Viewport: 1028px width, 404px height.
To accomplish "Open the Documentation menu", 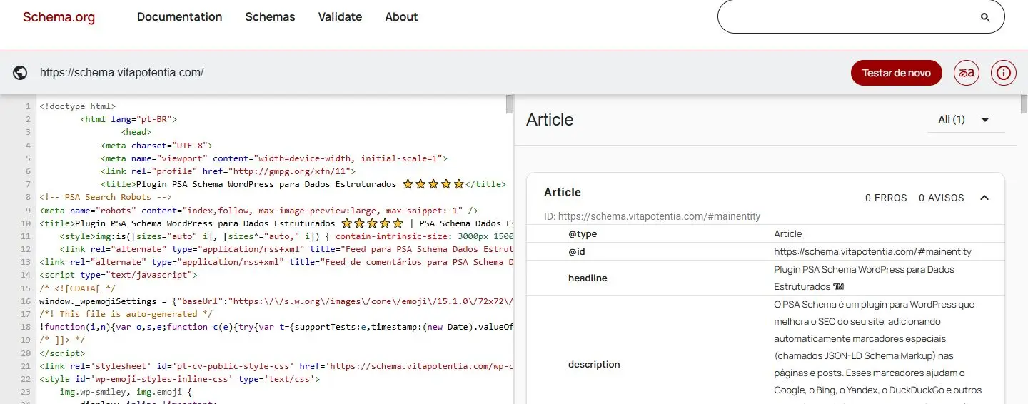I will tap(180, 16).
